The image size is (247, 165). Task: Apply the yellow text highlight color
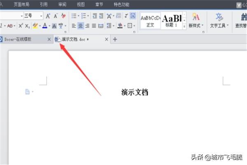click(x=35, y=26)
